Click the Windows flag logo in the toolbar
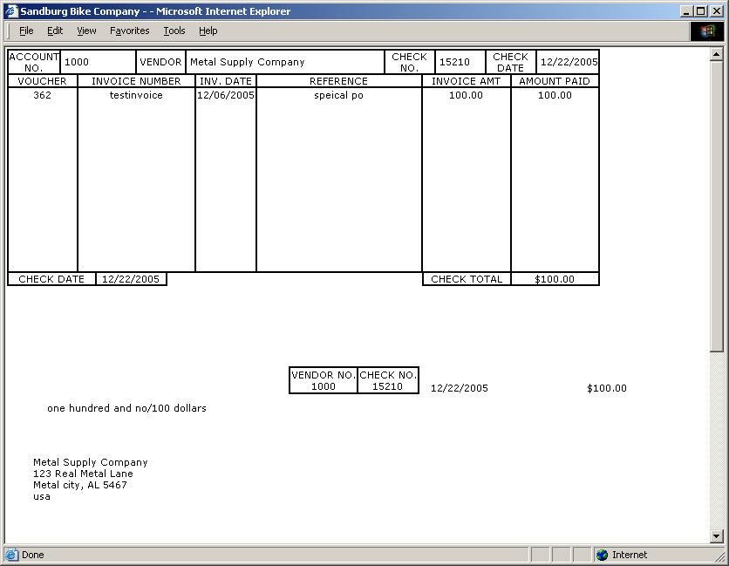The height and width of the screenshot is (566, 729). pyautogui.click(x=707, y=31)
